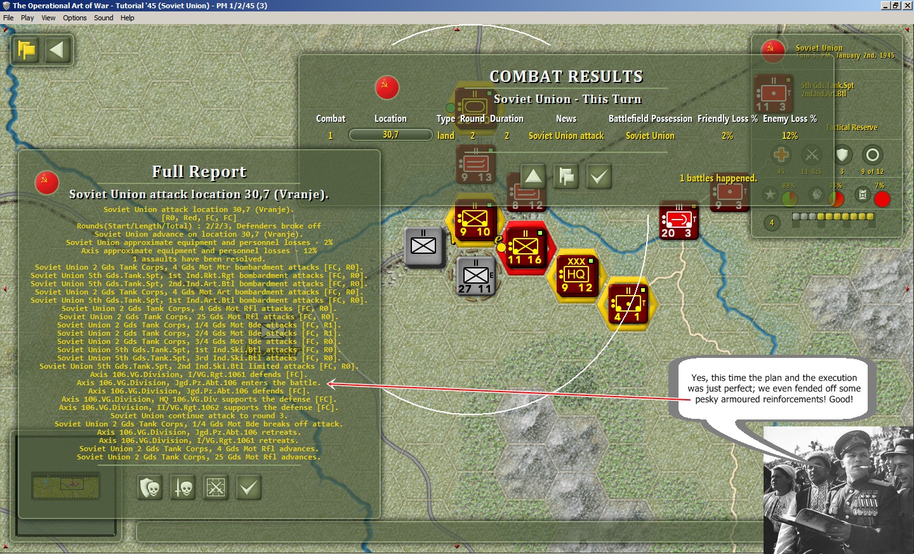
Task: Open the Play menu
Action: click(x=27, y=18)
